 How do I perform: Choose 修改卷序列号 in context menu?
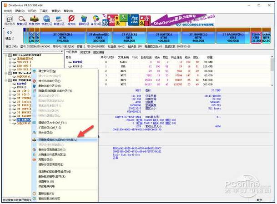pos(46,186)
